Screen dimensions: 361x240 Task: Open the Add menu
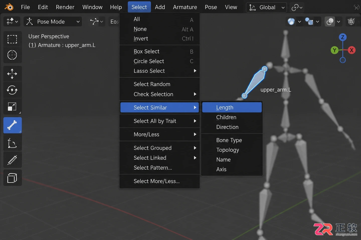(x=160, y=7)
